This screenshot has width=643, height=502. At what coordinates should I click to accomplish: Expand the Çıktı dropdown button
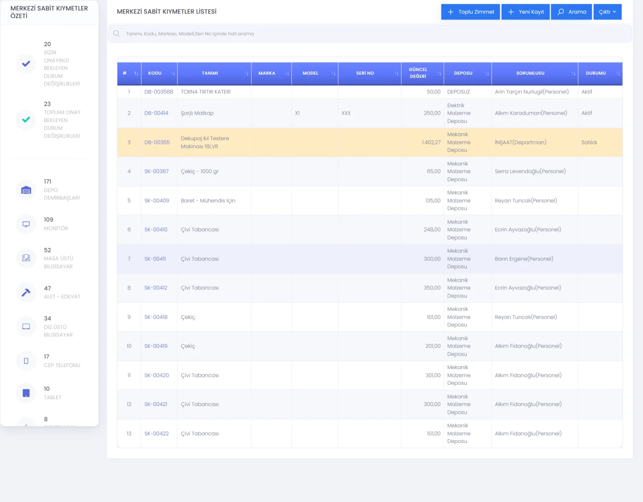click(607, 12)
